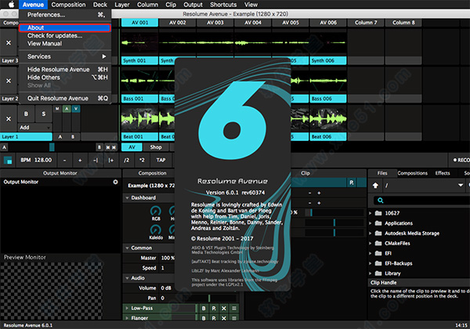Image resolution: width=470 pixels, height=329 pixels.
Task: Toggle Layer 1 A audio fader button
Action: click(x=67, y=109)
